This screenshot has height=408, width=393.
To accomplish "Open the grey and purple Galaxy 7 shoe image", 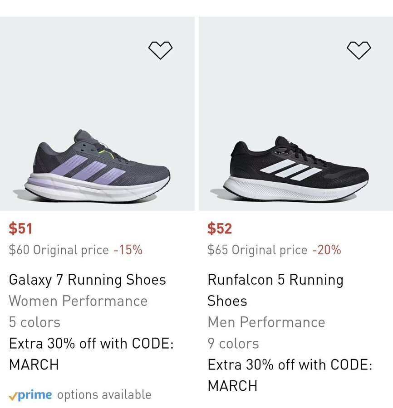I will click(x=97, y=167).
